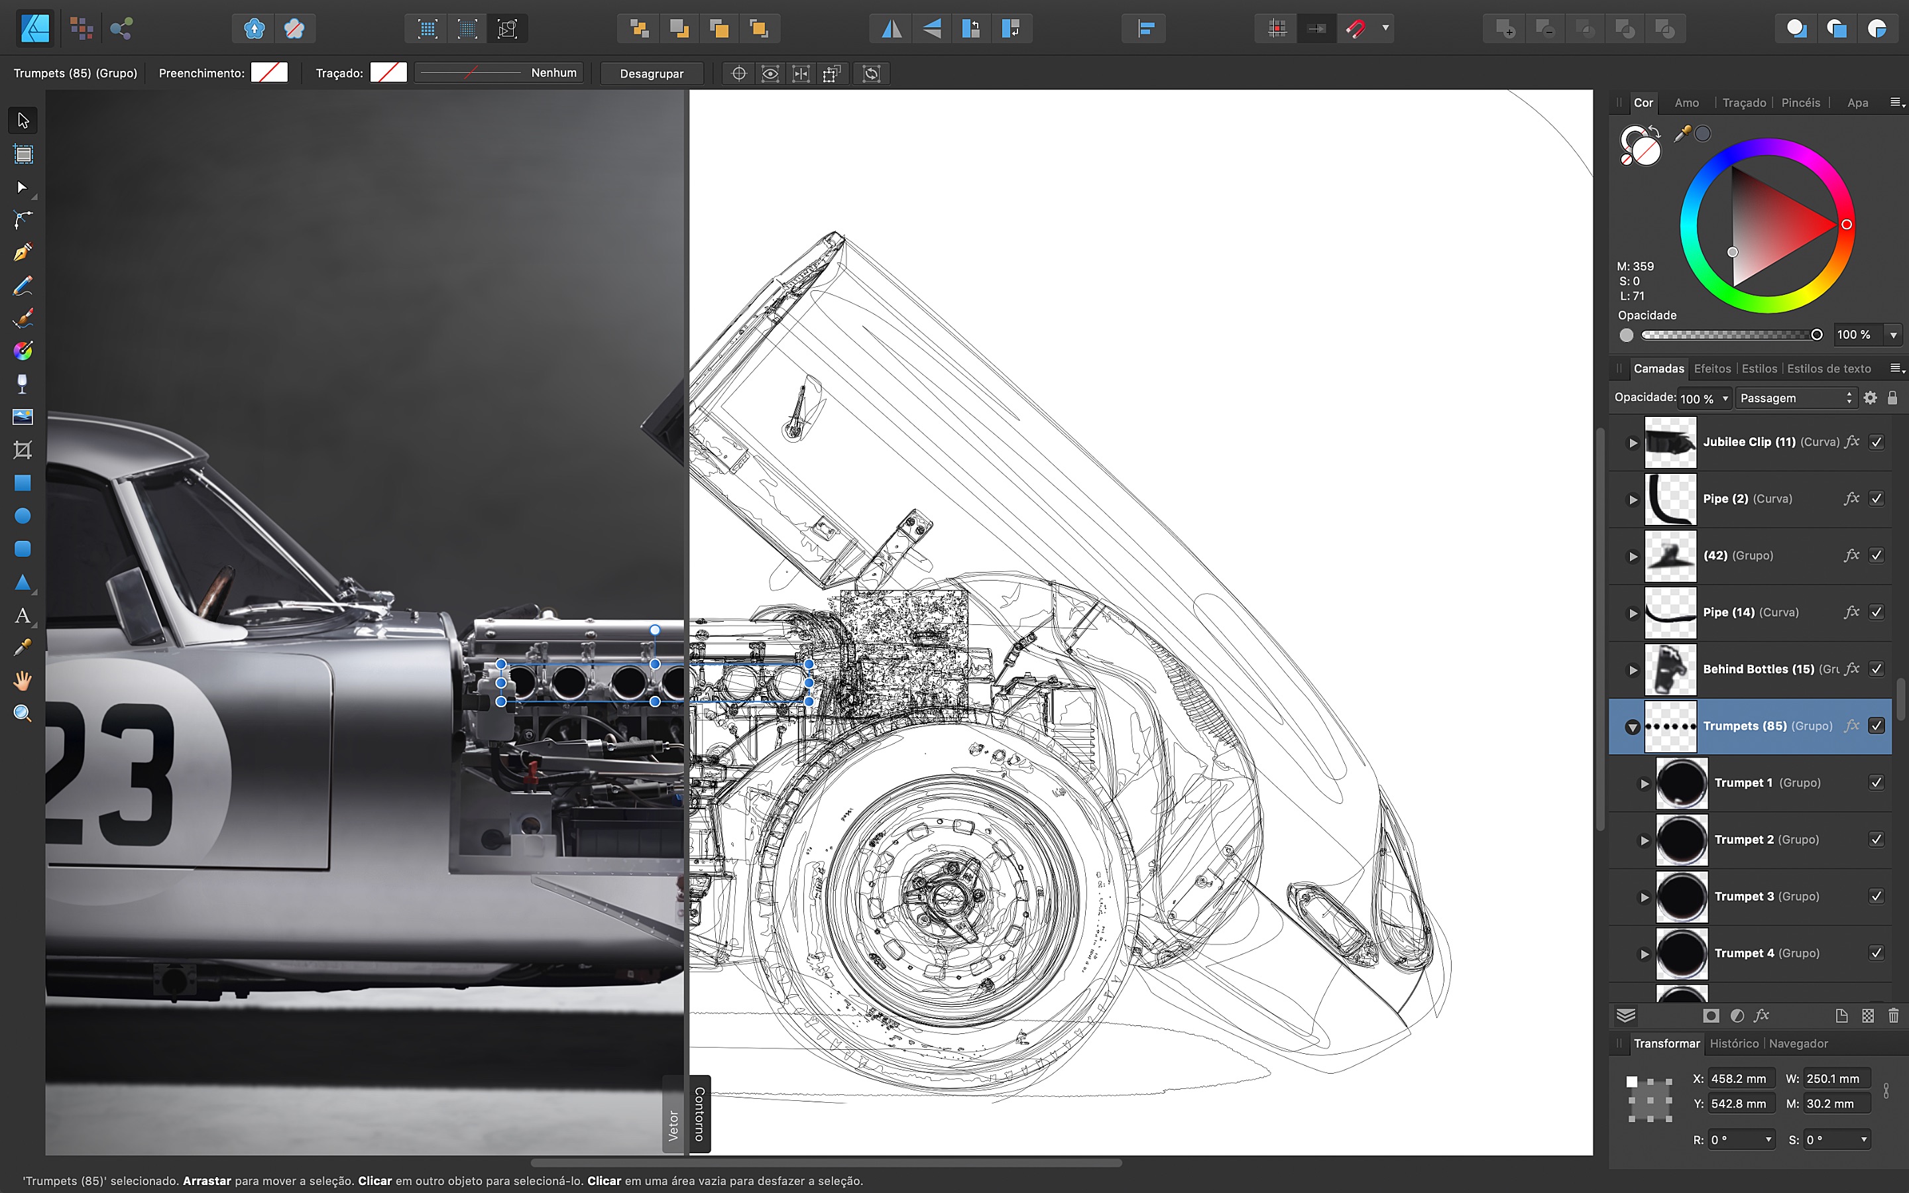Click Flip Horizontal icon
Screen dimensions: 1909x1193
click(892, 29)
